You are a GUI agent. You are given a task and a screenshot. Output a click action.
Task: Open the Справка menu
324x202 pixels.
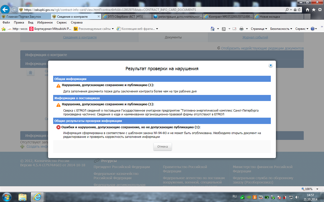tap(77, 22)
